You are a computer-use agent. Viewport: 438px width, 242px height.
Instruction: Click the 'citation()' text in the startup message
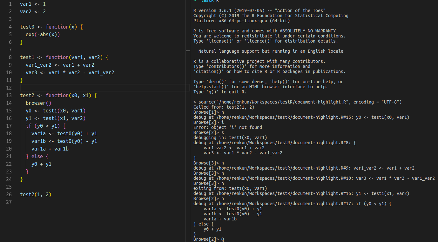[x=208, y=71]
